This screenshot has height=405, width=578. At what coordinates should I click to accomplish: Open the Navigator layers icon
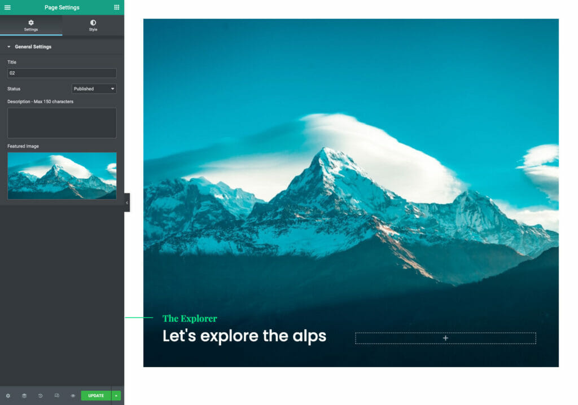click(24, 396)
